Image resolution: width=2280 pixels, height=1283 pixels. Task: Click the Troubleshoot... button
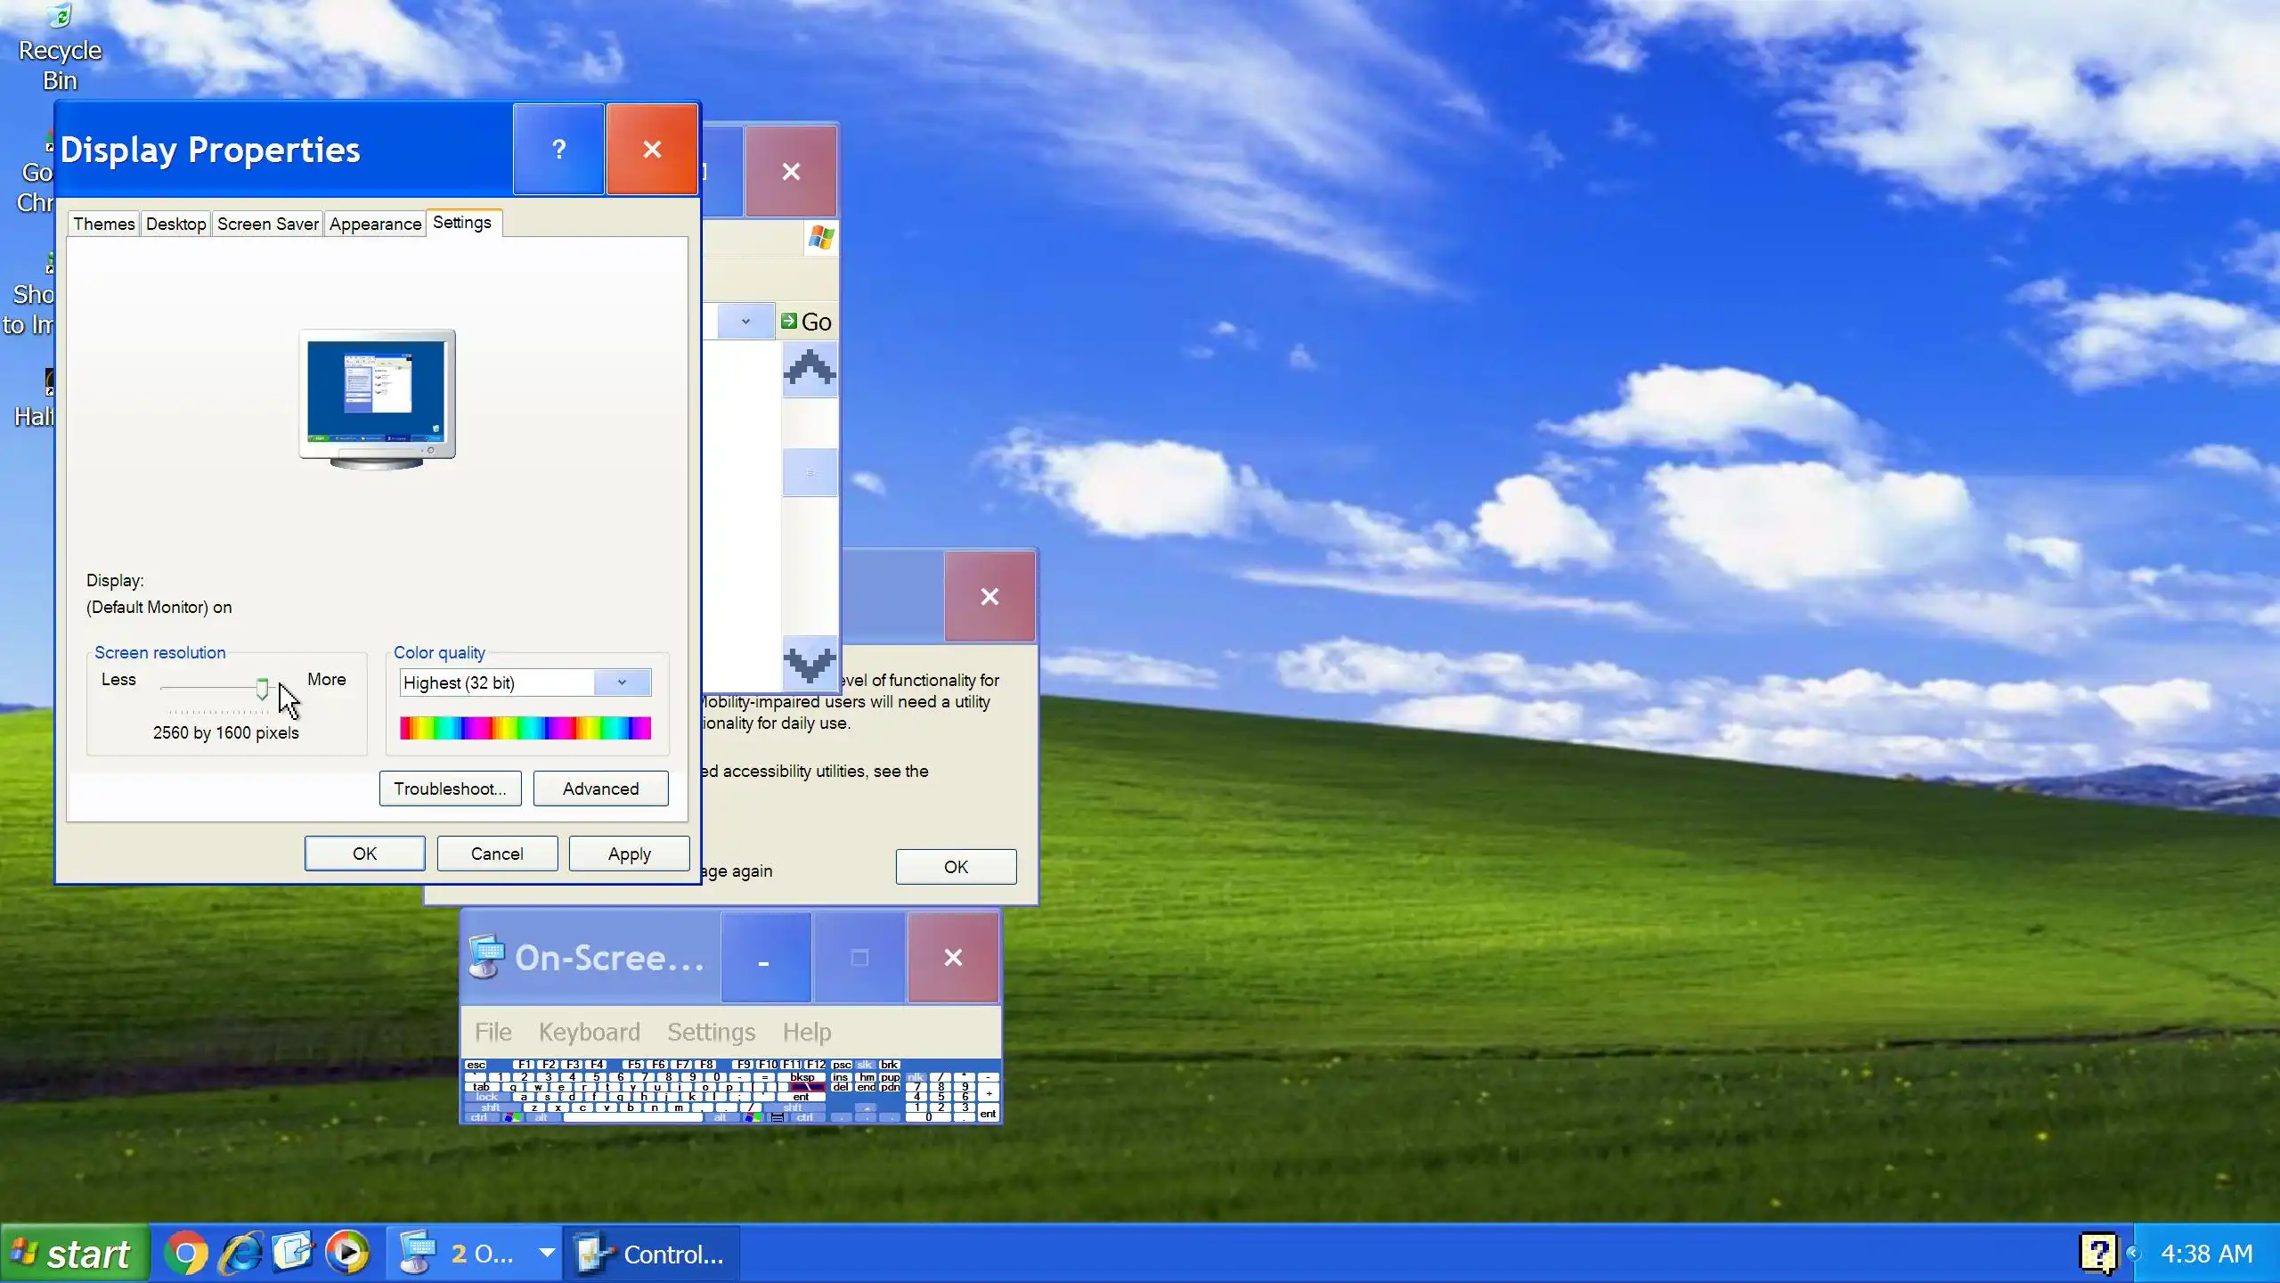(450, 789)
